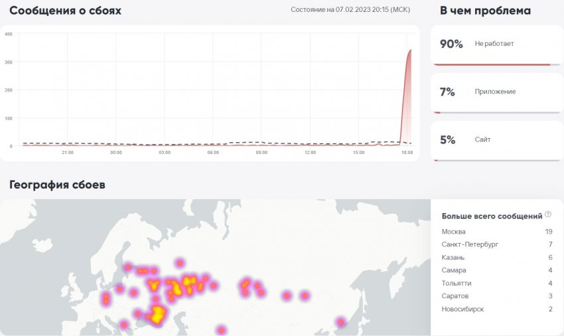Click the peak of the red chart spike
The image size is (564, 336).
point(411,50)
